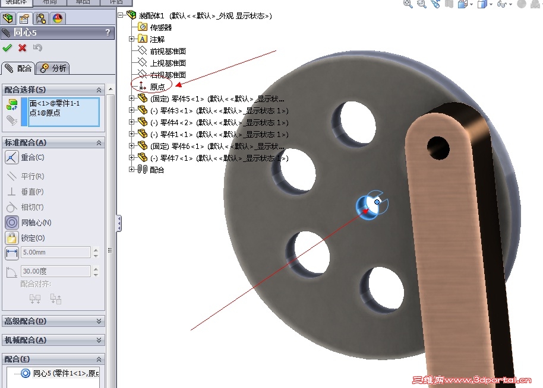
Task: Collapse the 标准配合(A) section
Action: click(x=99, y=142)
